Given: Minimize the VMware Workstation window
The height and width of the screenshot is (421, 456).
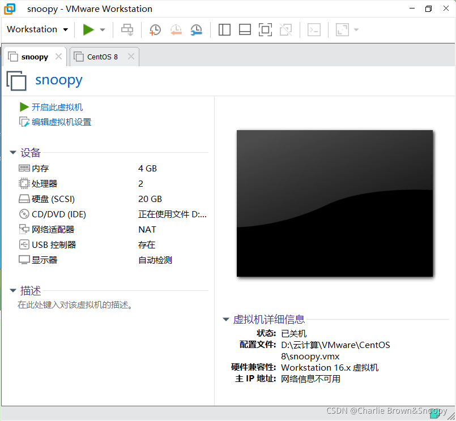Looking at the screenshot, I should pyautogui.click(x=412, y=8).
